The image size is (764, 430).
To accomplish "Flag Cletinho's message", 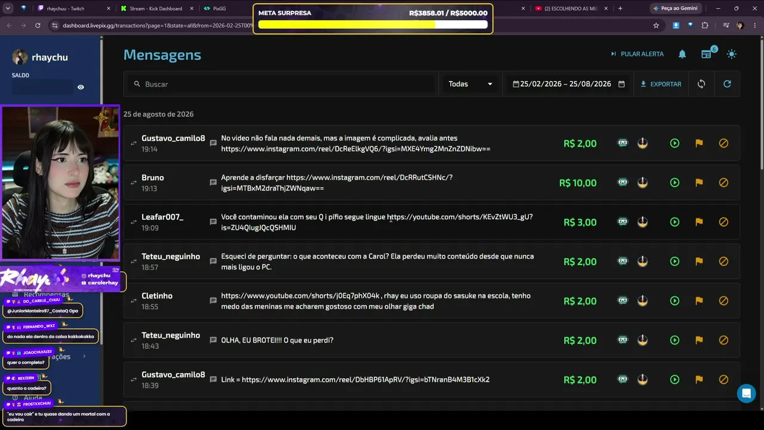I will (699, 301).
